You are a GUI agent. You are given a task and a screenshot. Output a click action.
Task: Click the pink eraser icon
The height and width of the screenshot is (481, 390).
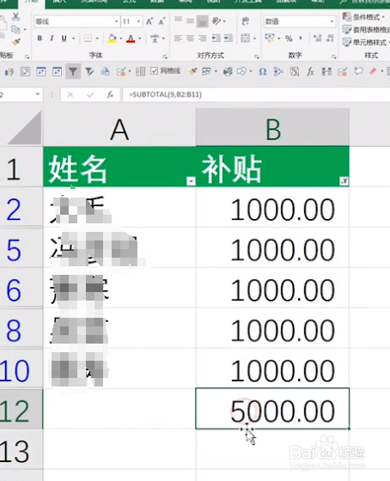click(373, 71)
